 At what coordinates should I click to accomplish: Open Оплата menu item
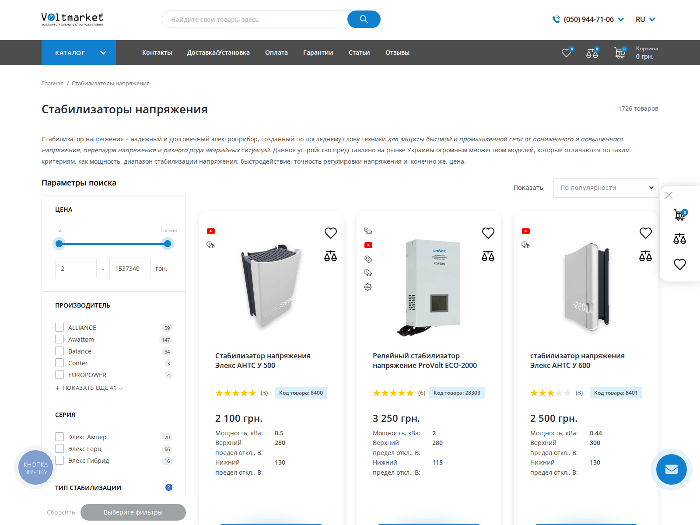(x=276, y=52)
